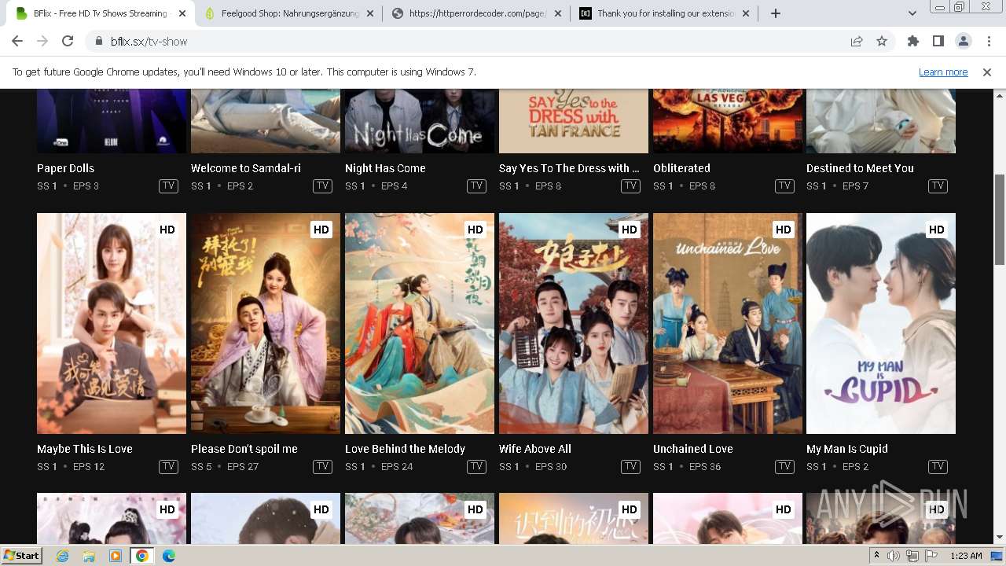1006x566 pixels.
Task: Launch Microsoft Edge from the taskbar
Action: click(x=168, y=556)
